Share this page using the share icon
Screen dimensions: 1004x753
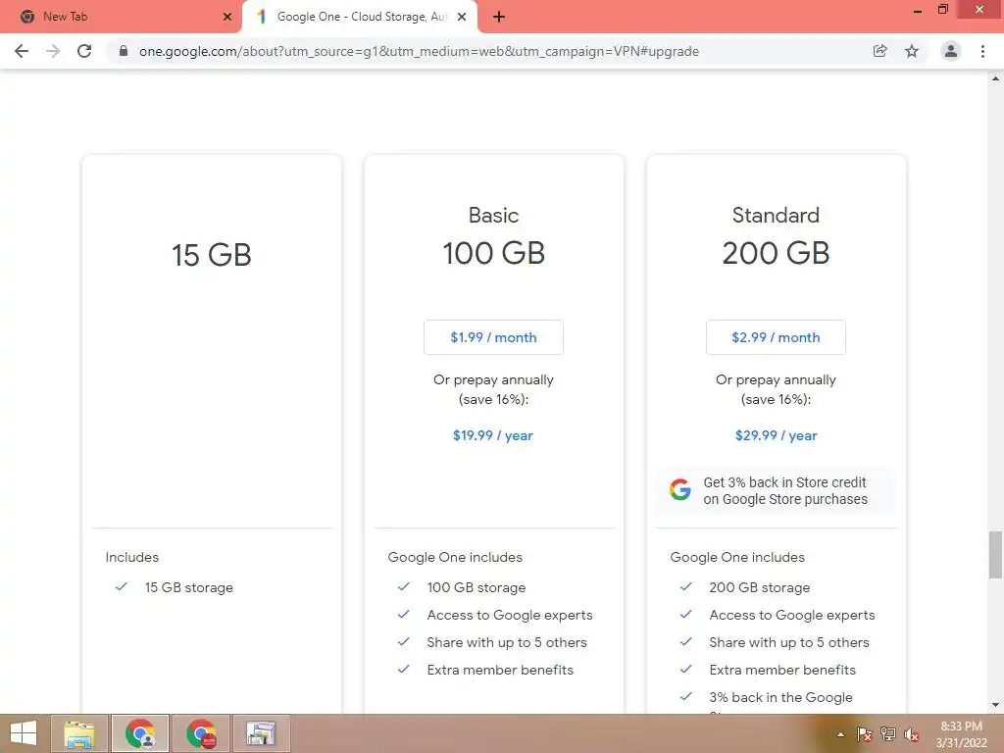(x=880, y=51)
